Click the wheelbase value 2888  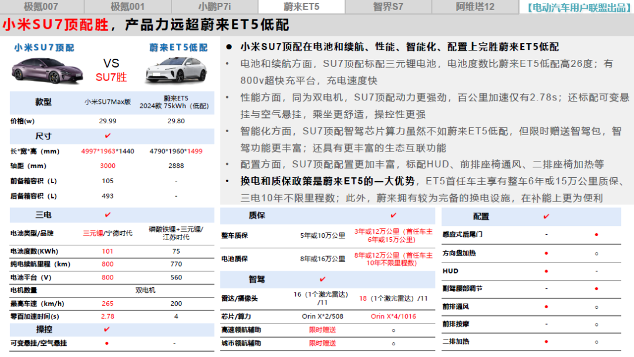(176, 166)
